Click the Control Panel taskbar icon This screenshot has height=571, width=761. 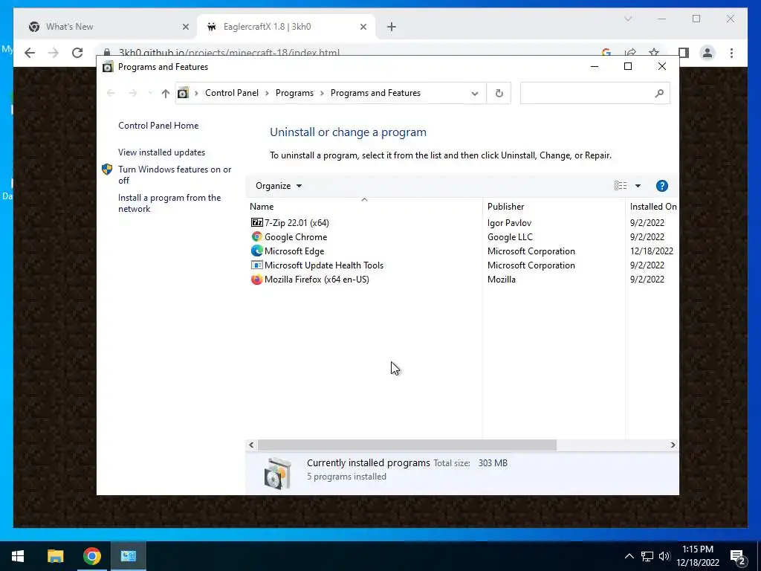[128, 556]
